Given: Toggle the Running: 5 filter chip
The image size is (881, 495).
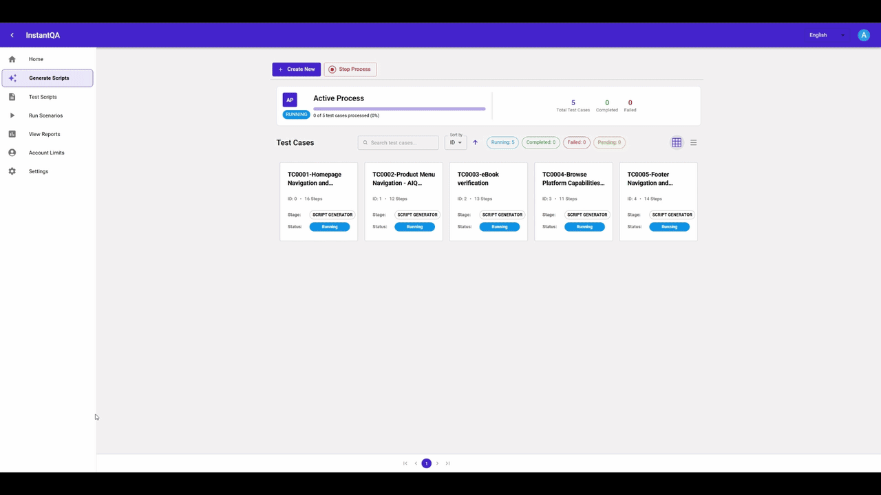Looking at the screenshot, I should tap(502, 142).
